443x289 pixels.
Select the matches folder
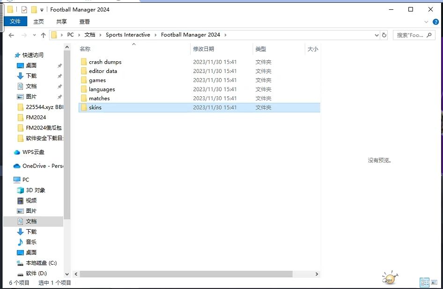click(x=199, y=98)
